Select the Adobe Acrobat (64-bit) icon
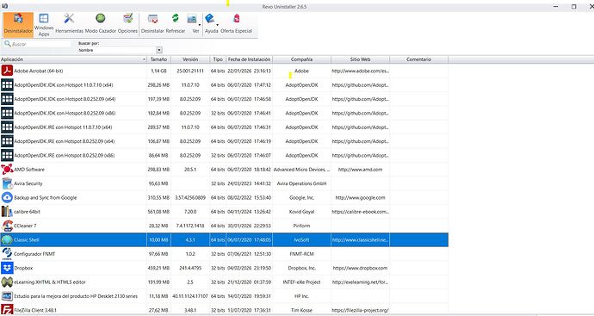Image resolution: width=594 pixels, height=316 pixels. coord(7,71)
